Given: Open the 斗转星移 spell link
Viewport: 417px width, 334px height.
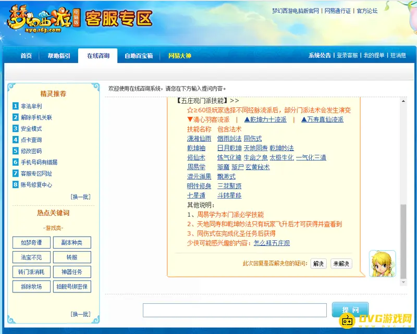Looking at the screenshot, I should (x=229, y=195).
